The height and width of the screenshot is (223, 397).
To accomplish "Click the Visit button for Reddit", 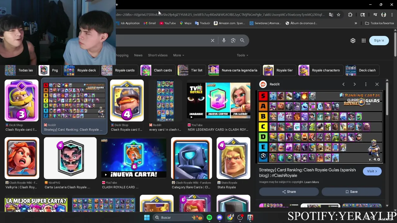I will point(372,171).
